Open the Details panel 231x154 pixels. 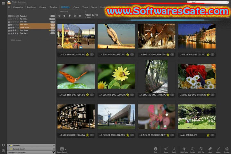(193, 150)
